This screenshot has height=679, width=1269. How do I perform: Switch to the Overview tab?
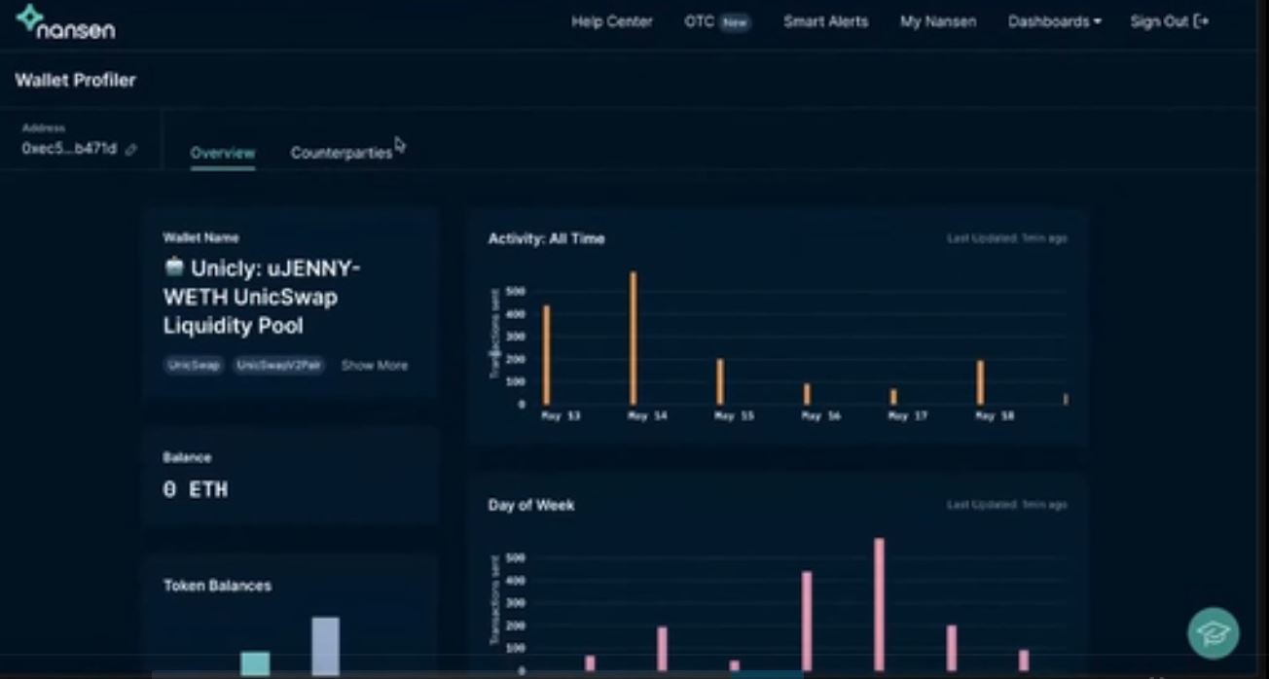223,153
